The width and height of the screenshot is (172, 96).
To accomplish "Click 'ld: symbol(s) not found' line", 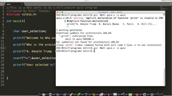I will (88, 42).
